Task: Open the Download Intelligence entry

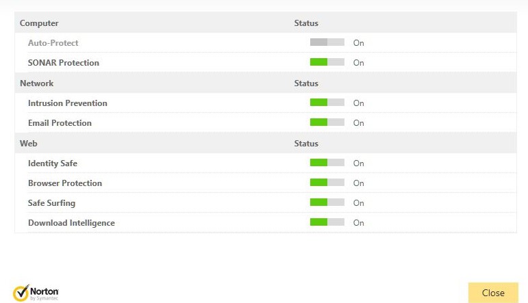Action: point(71,223)
